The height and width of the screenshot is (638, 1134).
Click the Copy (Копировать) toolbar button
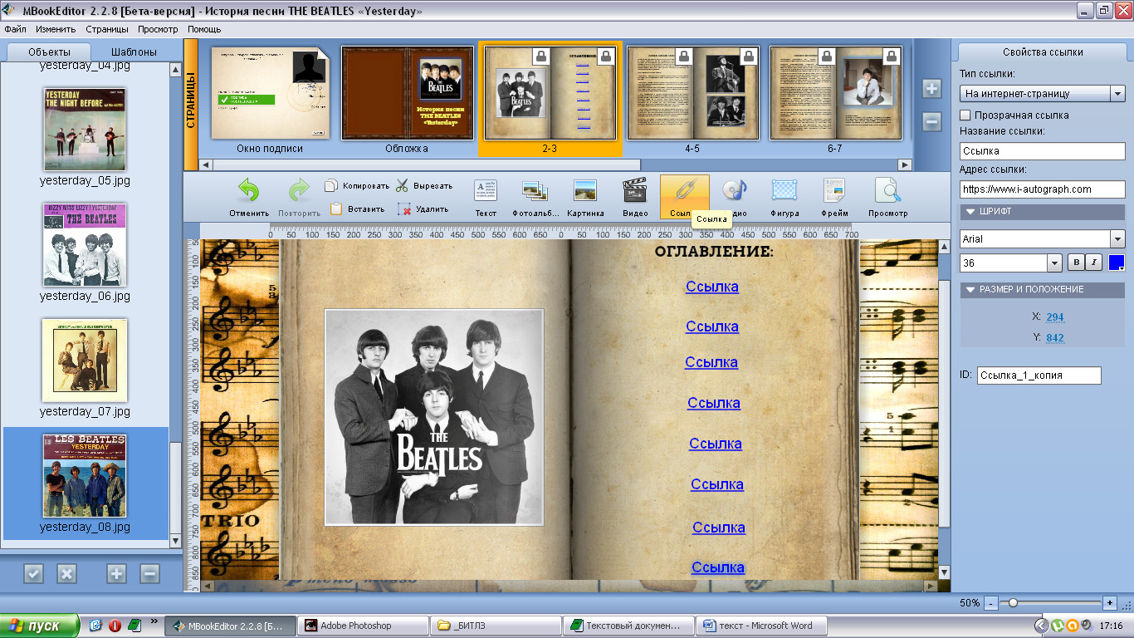coord(357,185)
